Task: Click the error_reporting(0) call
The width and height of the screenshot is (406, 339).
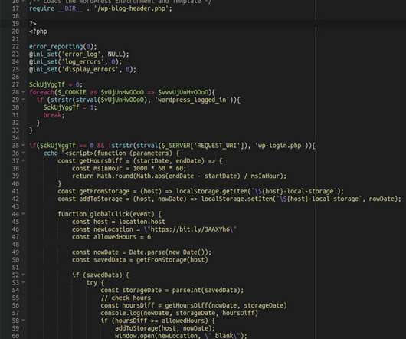Action: pyautogui.click(x=63, y=47)
